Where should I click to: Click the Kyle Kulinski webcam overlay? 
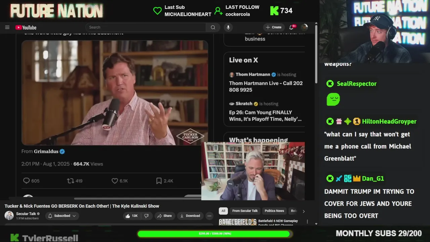point(253,171)
